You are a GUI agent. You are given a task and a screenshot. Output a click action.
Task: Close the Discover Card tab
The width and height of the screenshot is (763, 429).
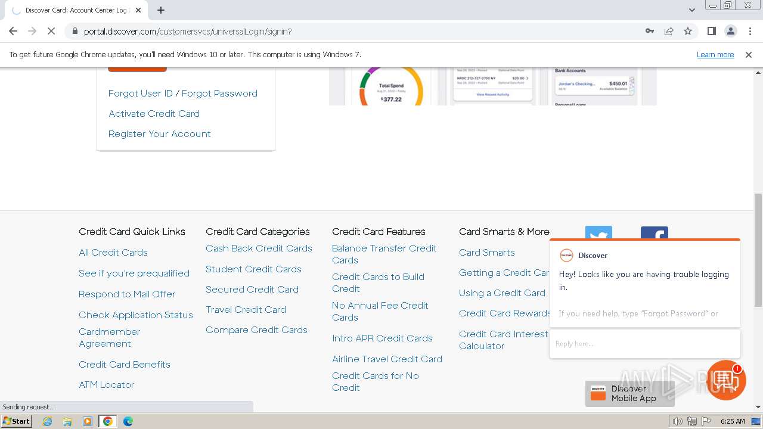pos(138,10)
